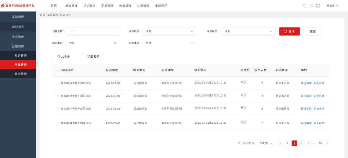
Task: Open the notification bell icon
Action: (x=311, y=6)
